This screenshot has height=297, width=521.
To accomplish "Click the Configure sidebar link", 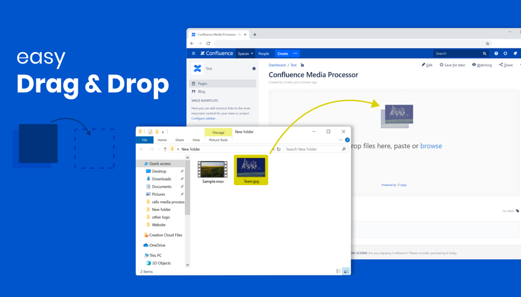I will coord(203,119).
